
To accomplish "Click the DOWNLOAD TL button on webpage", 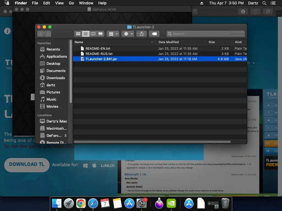I will pos(27,165).
